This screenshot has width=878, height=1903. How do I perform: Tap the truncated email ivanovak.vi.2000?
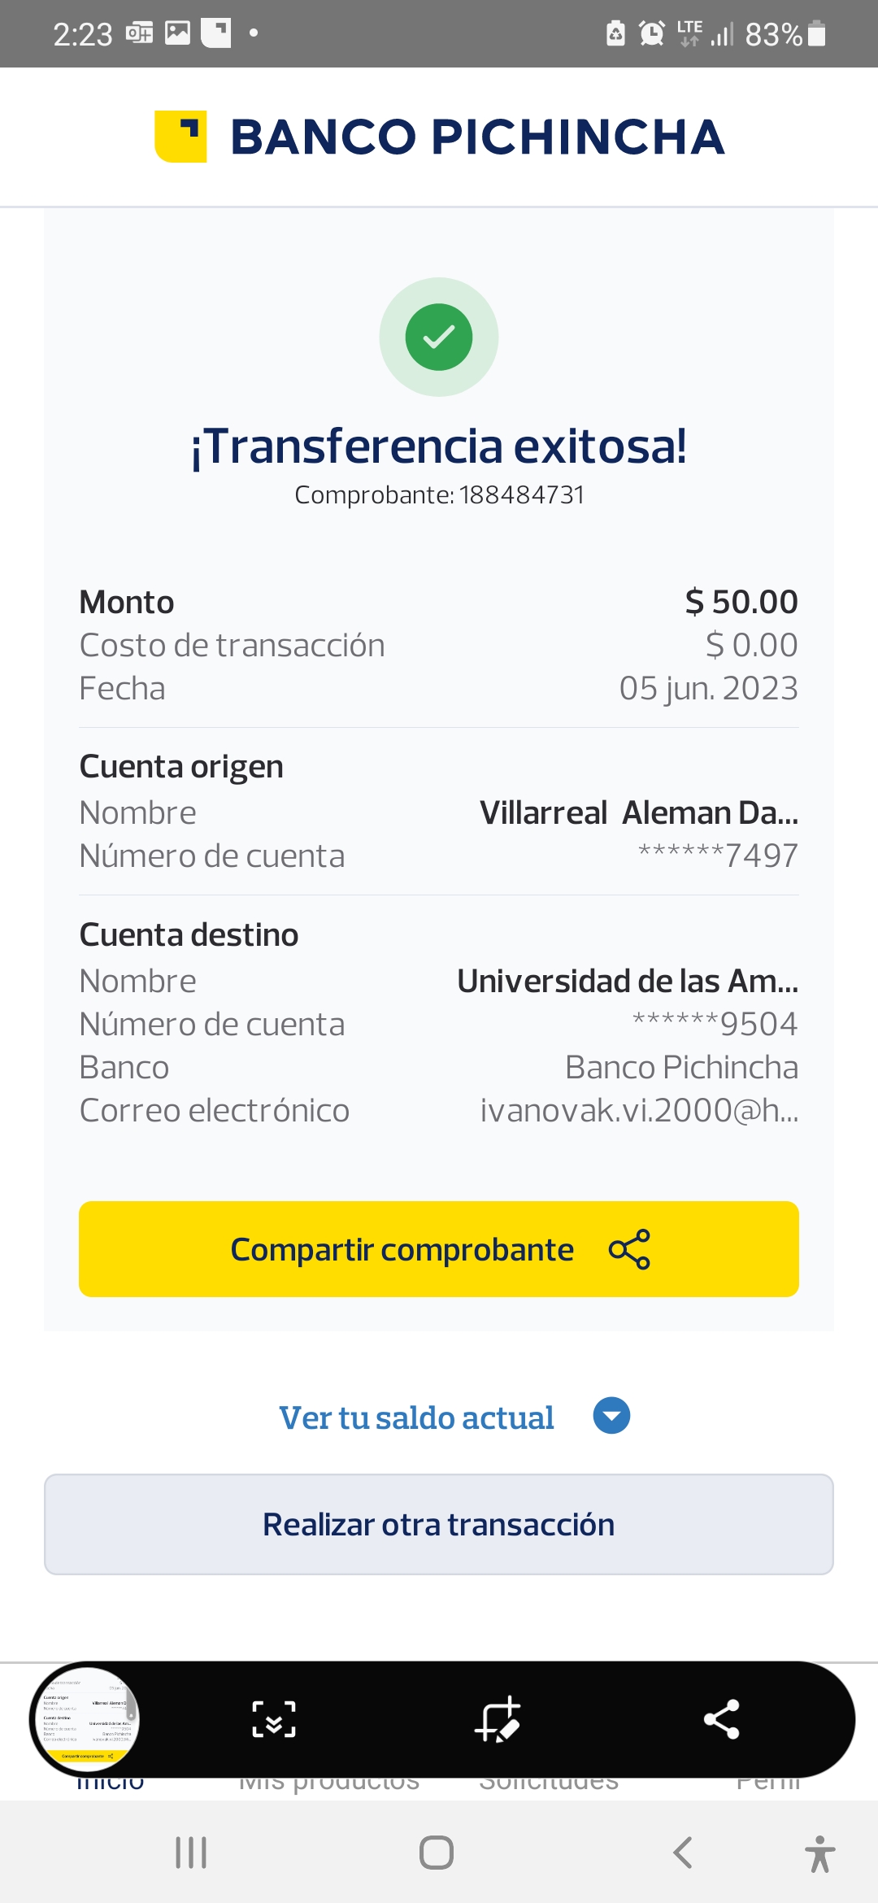(x=639, y=1110)
